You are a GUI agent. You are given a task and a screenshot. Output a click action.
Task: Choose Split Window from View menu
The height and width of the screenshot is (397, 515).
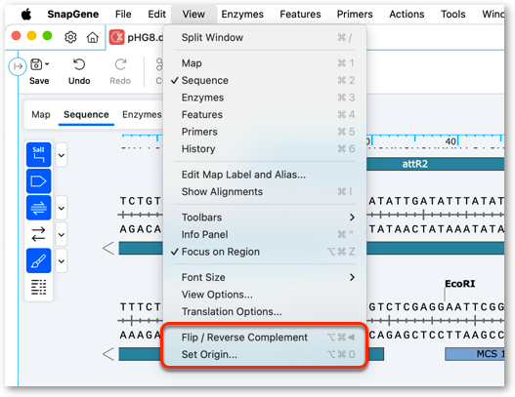[265, 37]
